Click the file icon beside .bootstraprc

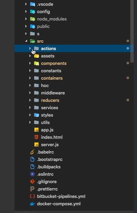32,159
